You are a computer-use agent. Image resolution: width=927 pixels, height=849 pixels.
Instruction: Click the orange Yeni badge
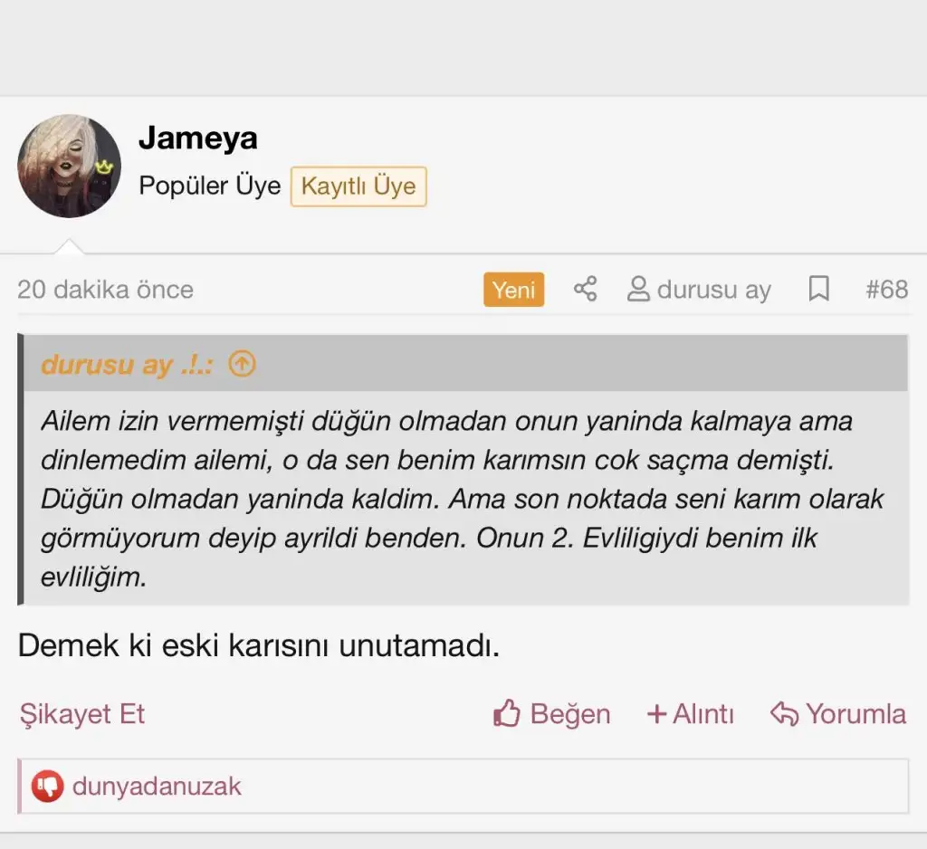point(513,290)
